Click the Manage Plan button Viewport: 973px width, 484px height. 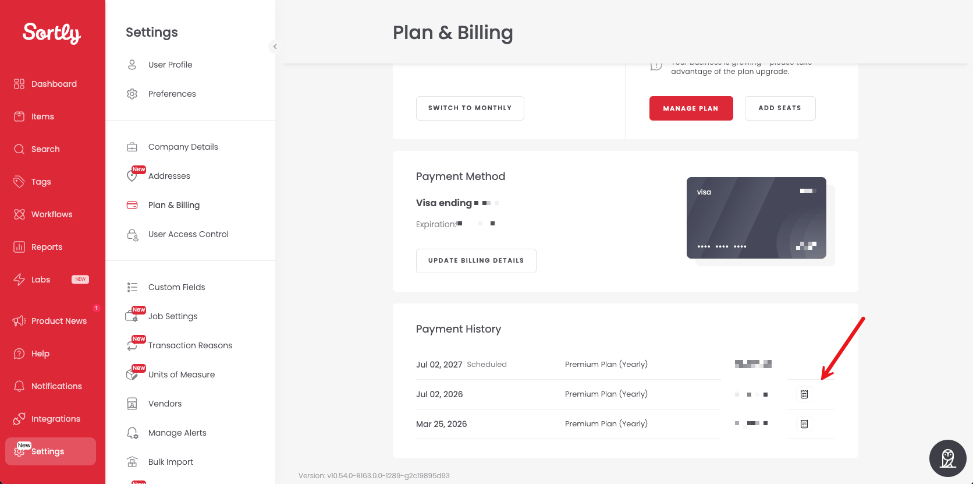pyautogui.click(x=691, y=108)
